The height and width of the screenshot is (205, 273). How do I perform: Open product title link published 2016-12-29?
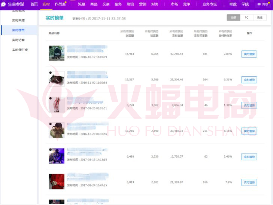pos(88,126)
